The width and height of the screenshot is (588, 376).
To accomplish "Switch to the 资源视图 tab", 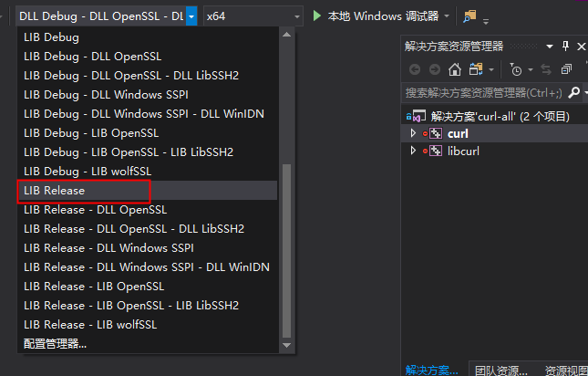I will click(565, 370).
